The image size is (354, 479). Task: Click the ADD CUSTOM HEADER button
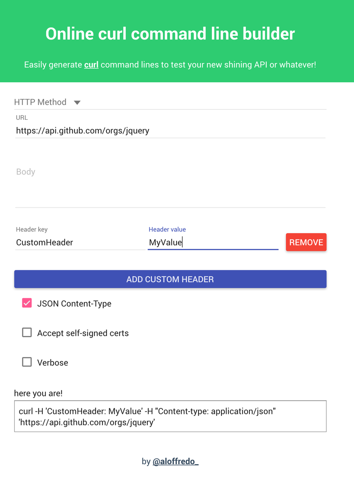[x=170, y=279]
